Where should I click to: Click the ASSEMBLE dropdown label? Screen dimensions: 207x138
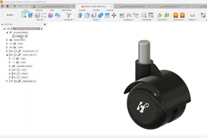tap(129, 20)
